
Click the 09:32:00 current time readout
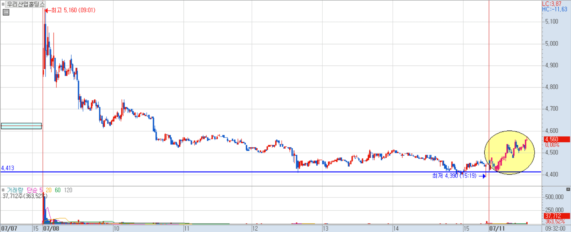pos(555,229)
